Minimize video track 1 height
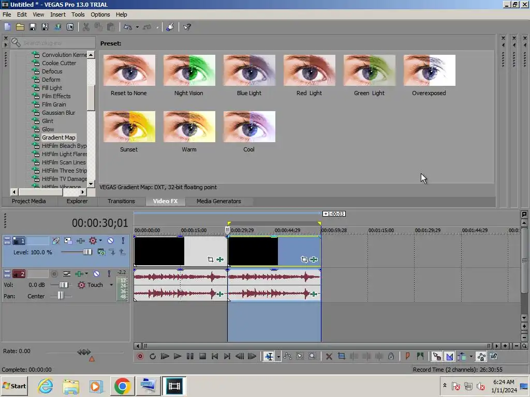The height and width of the screenshot is (397, 530). [x=7, y=239]
